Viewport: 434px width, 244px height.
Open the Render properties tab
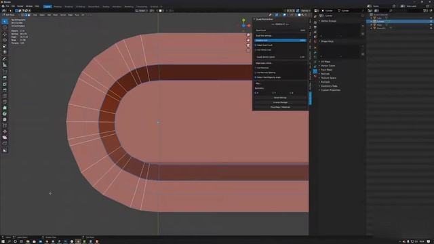tap(315, 22)
